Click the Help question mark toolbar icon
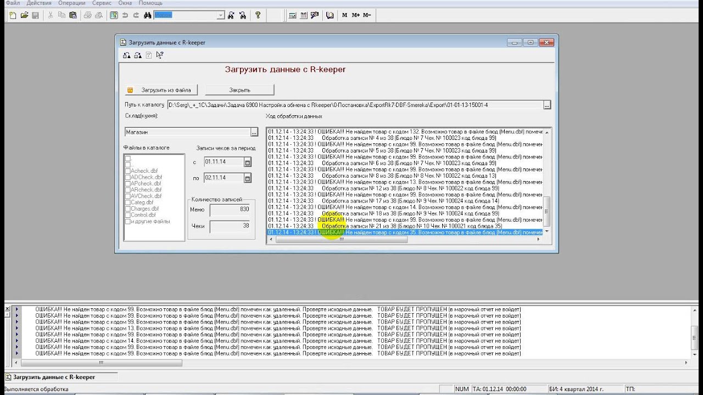703x395 pixels. (258, 15)
